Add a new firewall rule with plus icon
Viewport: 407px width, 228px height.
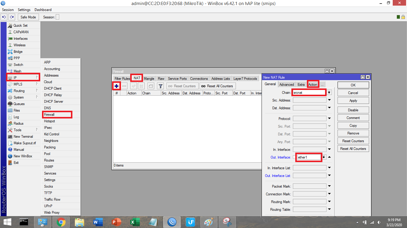tap(116, 86)
